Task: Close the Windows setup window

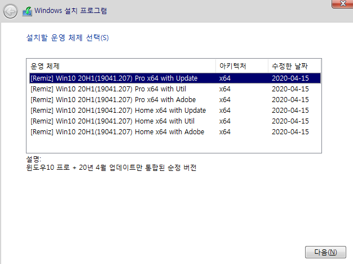Action: [x=343, y=3]
